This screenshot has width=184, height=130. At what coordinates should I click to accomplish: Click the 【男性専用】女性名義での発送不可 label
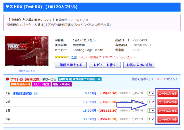coord(80,79)
